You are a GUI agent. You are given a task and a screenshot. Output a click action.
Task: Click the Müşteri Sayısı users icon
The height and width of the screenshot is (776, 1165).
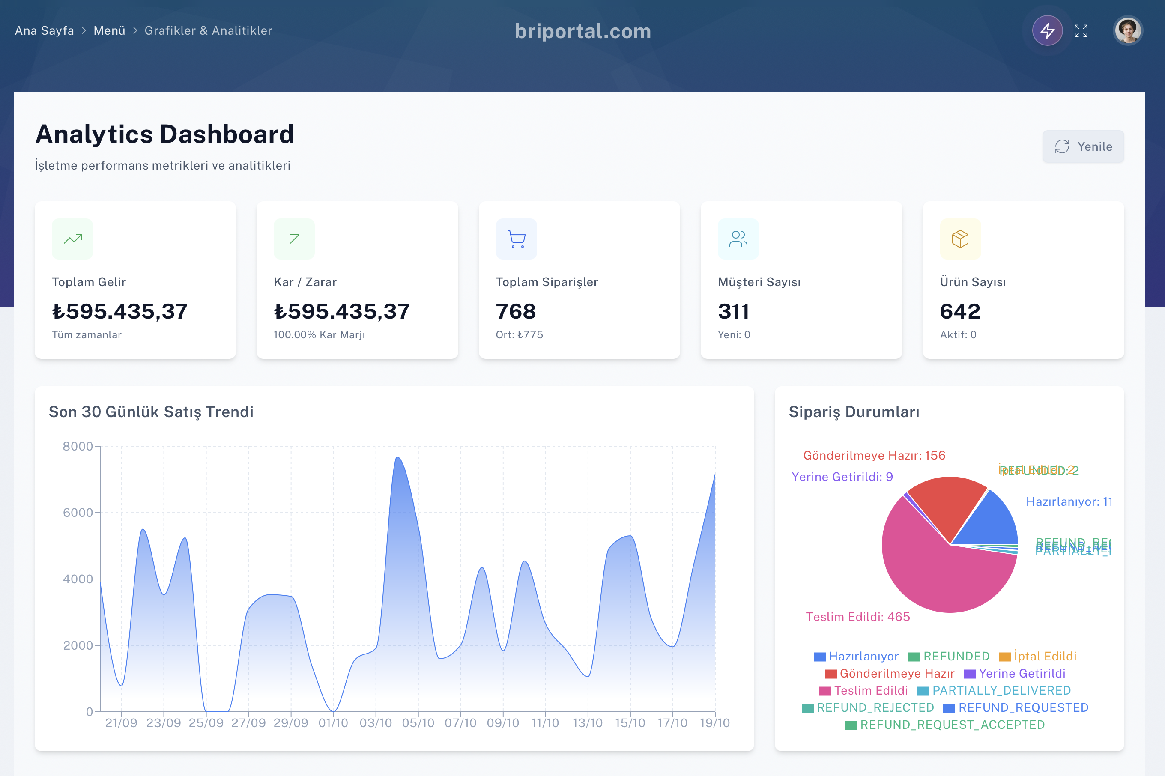(x=738, y=239)
